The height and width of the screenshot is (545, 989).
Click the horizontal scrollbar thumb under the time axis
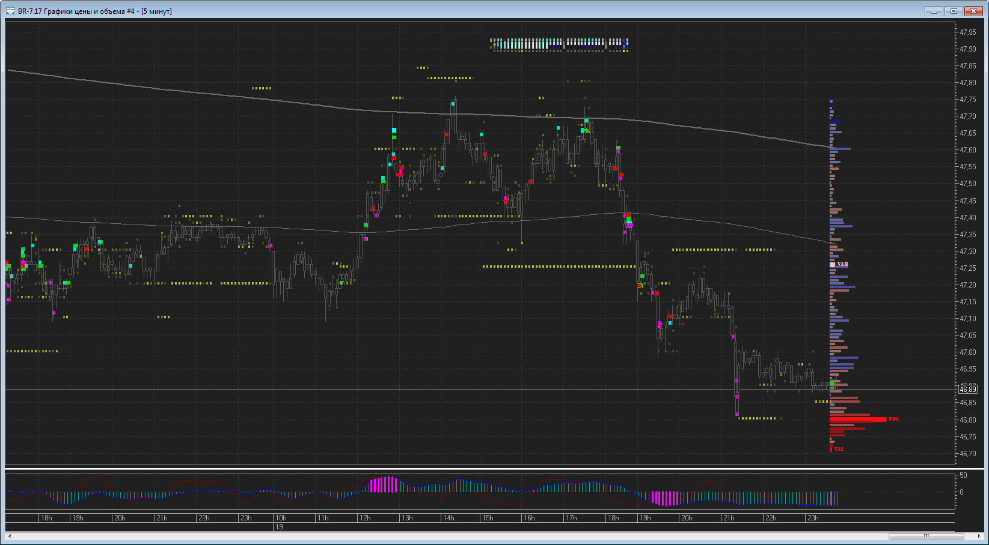point(926,536)
